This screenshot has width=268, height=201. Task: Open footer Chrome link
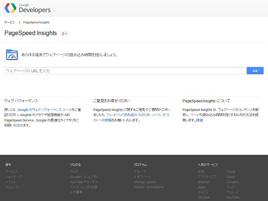click(x=204, y=197)
